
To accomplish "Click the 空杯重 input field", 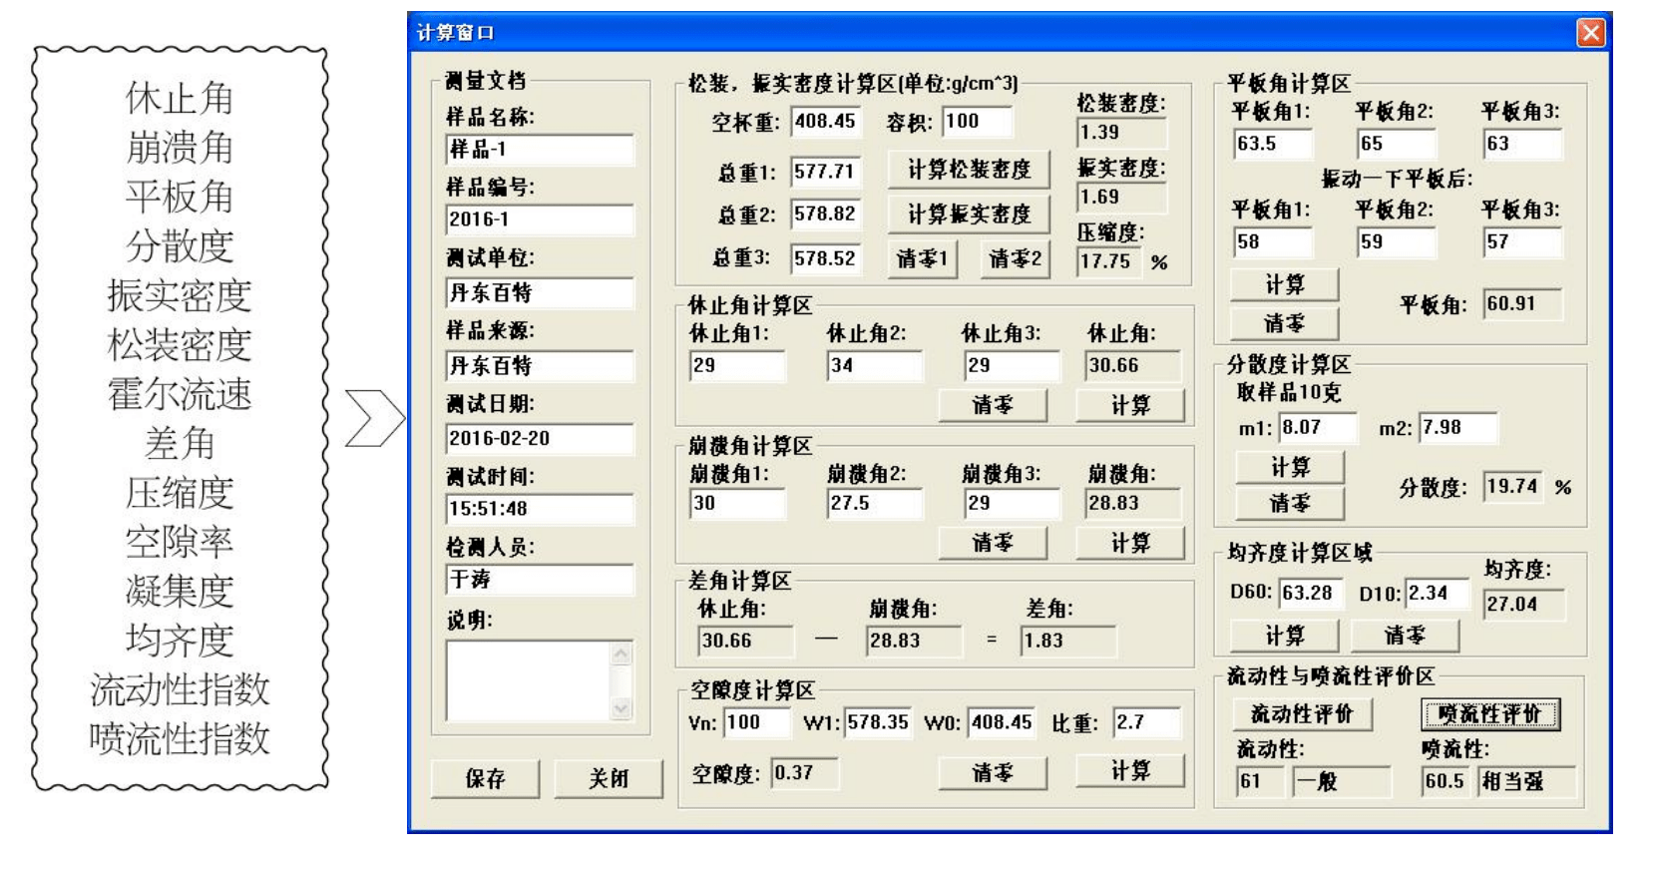I will click(826, 122).
